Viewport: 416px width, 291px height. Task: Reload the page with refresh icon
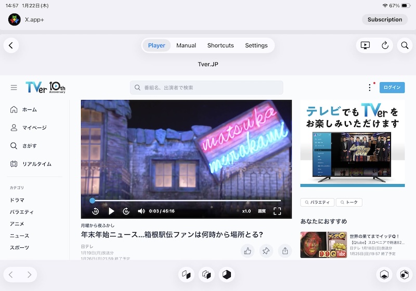385,45
